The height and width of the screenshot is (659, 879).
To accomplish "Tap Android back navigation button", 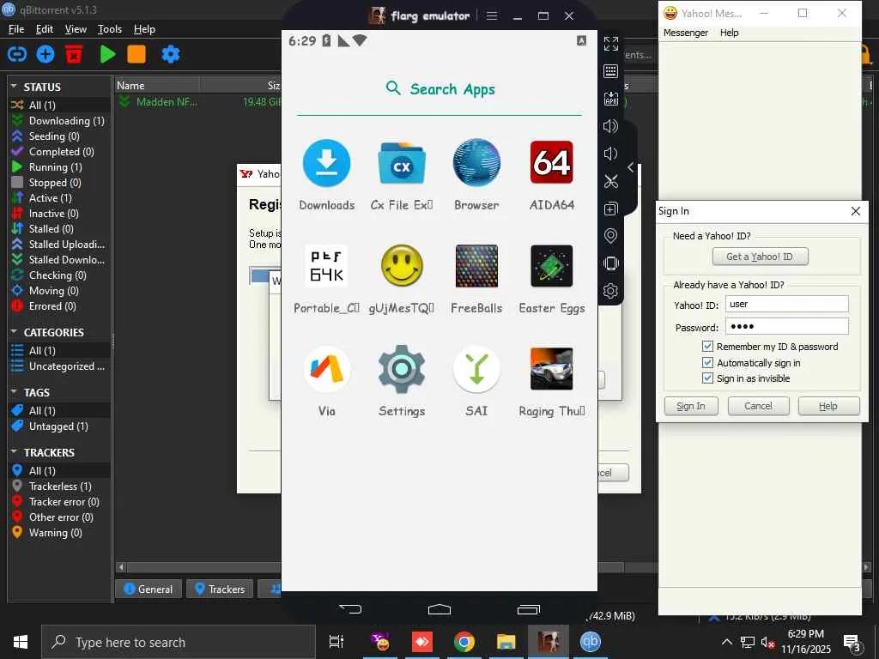I will tap(351, 609).
